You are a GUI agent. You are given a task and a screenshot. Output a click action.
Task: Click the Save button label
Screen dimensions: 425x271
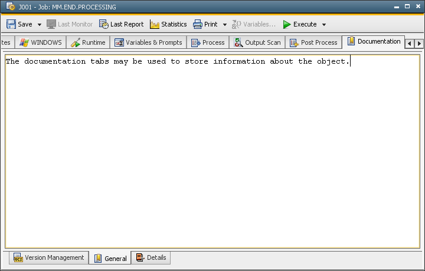tap(25, 24)
